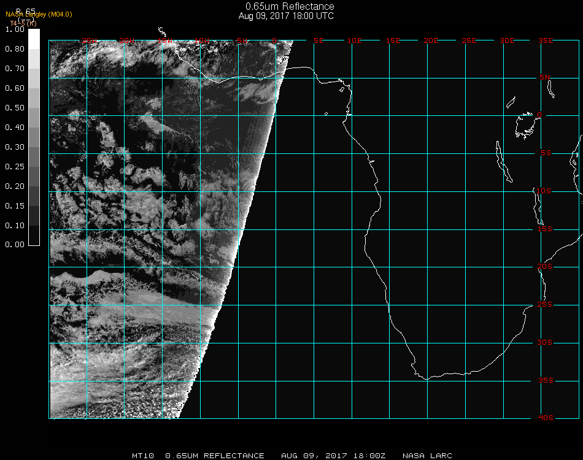The width and height of the screenshot is (583, 460).
Task: Click the 0.50 color bar scale value
Action: (x=15, y=108)
